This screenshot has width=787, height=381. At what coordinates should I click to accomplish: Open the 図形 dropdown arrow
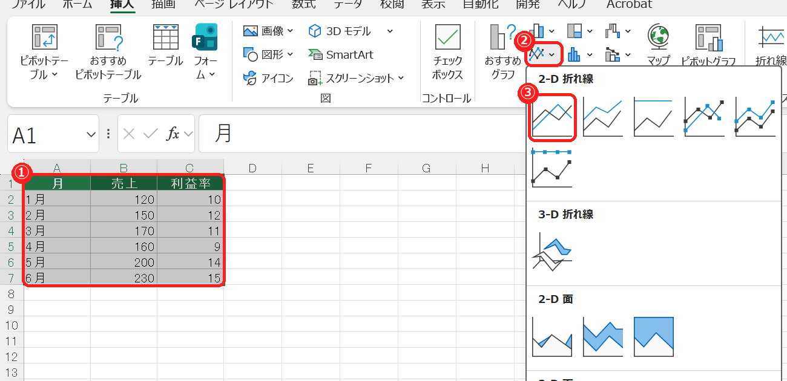290,54
